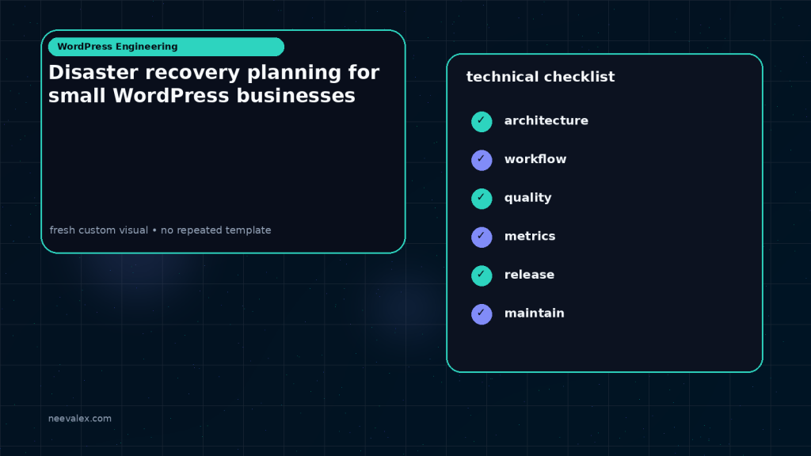Click the teal checkmark beside release
This screenshot has height=456, width=811.
482,275
